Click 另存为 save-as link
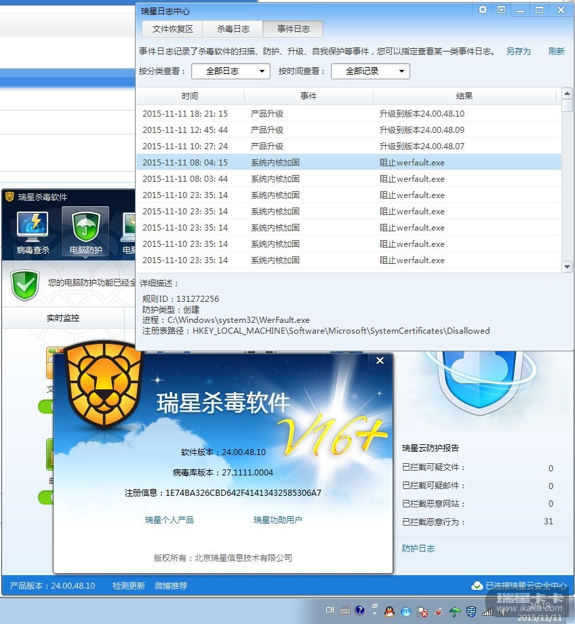 519,52
